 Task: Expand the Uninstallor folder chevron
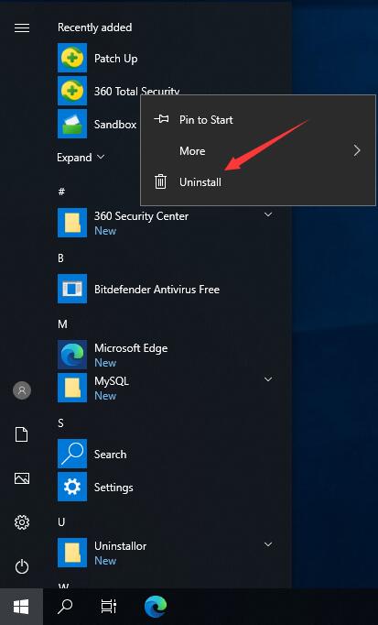[268, 544]
